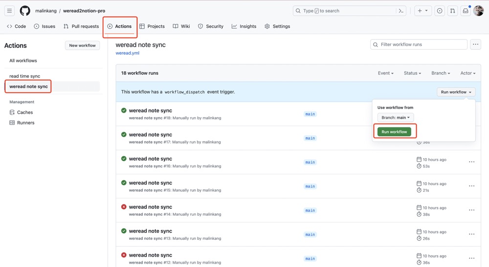Screen dimensions: 489x267
Task: Click the green Run workflow button
Action: [394, 132]
